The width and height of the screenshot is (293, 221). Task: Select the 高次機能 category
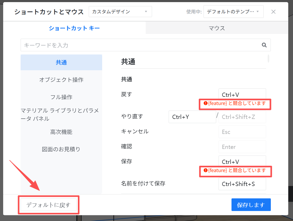coord(61,132)
